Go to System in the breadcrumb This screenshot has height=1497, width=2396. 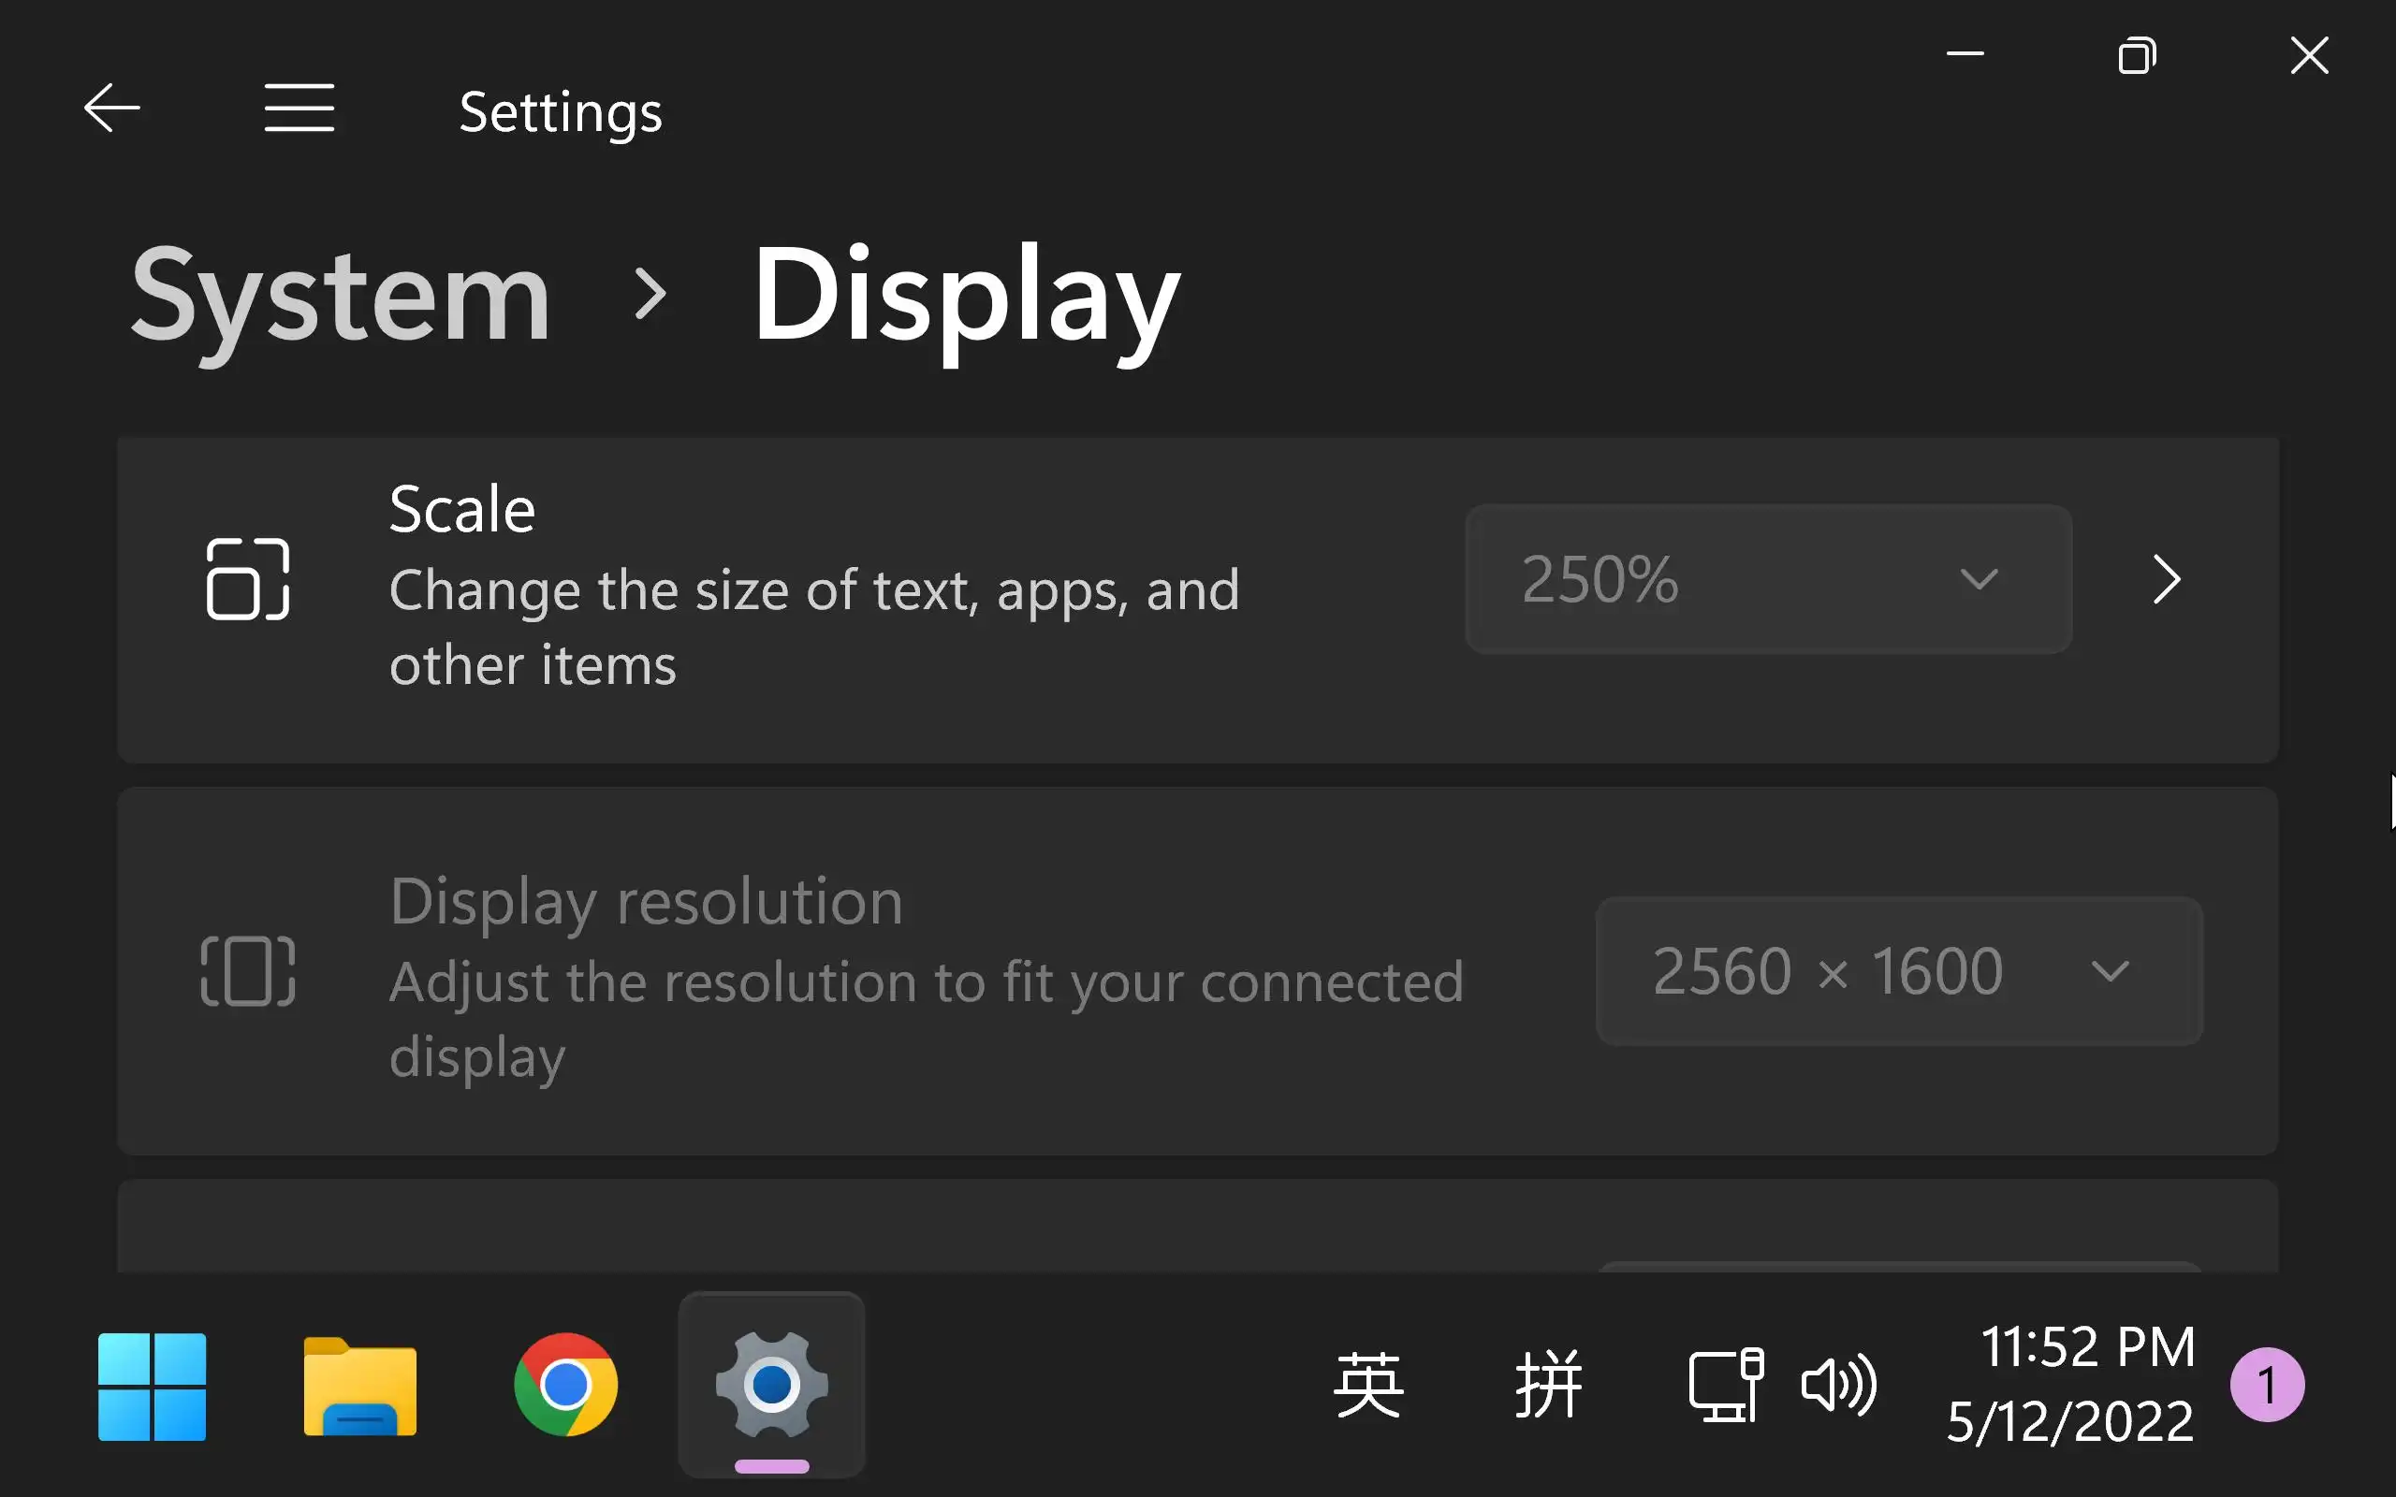coord(340,295)
